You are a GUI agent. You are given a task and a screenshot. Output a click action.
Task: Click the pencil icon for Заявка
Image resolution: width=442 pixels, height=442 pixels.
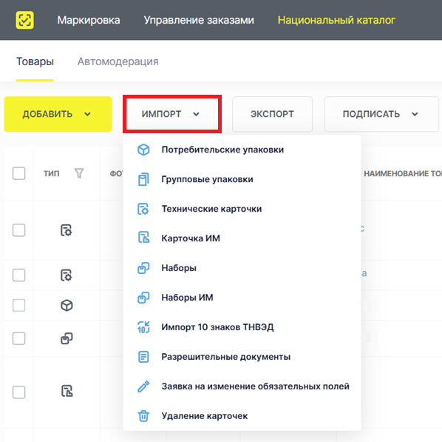[143, 386]
